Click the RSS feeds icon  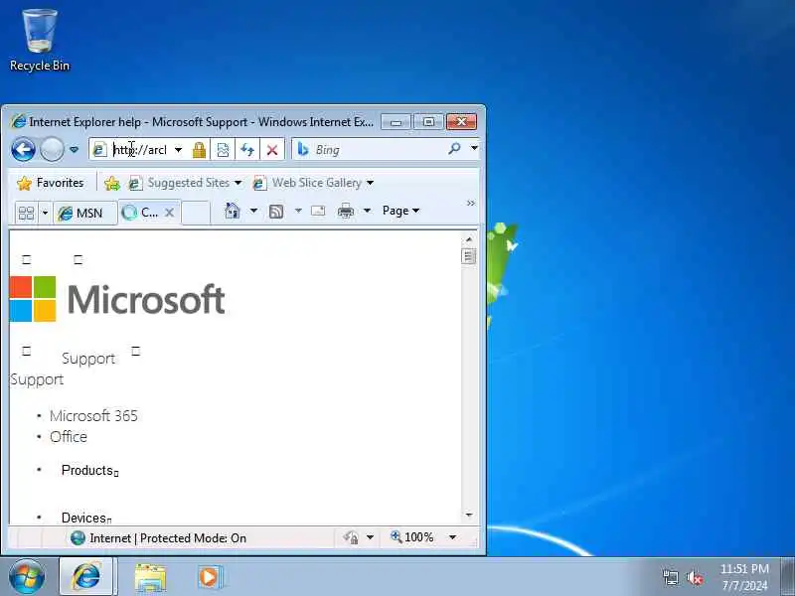(276, 212)
